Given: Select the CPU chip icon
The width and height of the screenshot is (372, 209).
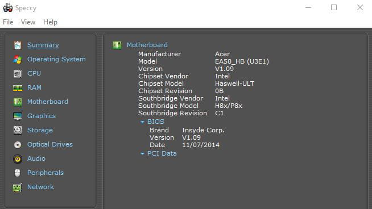Looking at the screenshot, I should pos(17,74).
